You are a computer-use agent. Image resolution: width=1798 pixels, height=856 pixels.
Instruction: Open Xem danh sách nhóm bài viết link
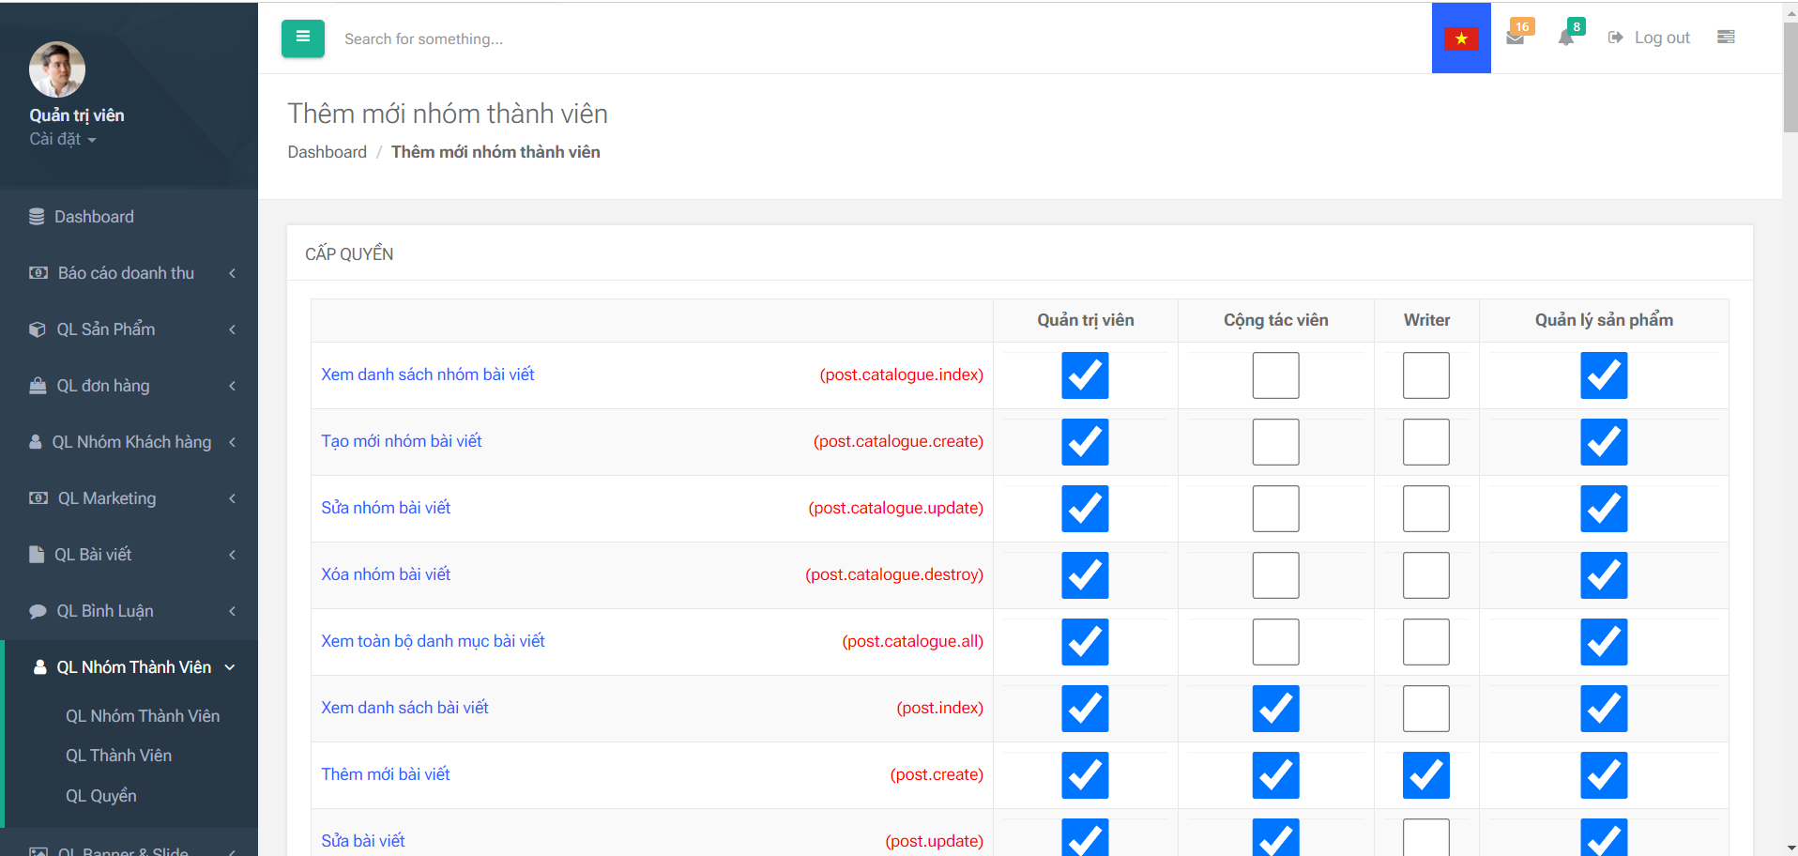pyautogui.click(x=428, y=374)
